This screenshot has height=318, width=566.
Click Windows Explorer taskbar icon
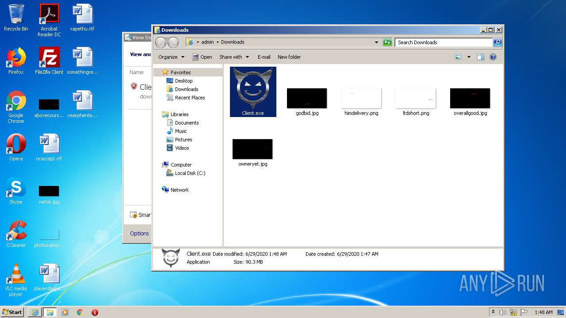(x=50, y=312)
